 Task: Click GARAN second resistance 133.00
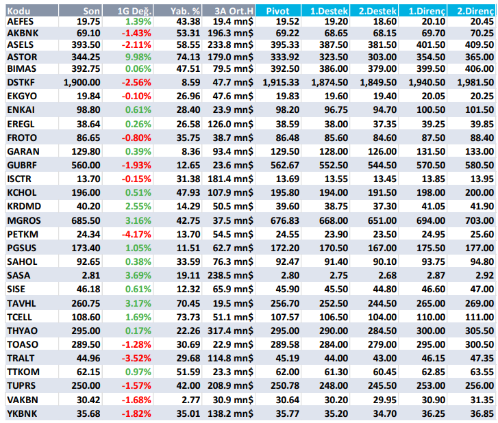coord(480,151)
